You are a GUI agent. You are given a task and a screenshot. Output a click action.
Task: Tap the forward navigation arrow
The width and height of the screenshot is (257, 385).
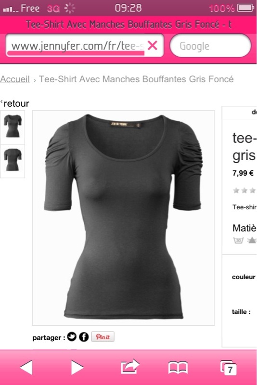click(x=77, y=367)
